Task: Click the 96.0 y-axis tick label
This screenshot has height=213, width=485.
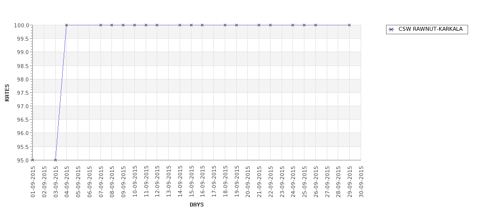Action: 23,133
